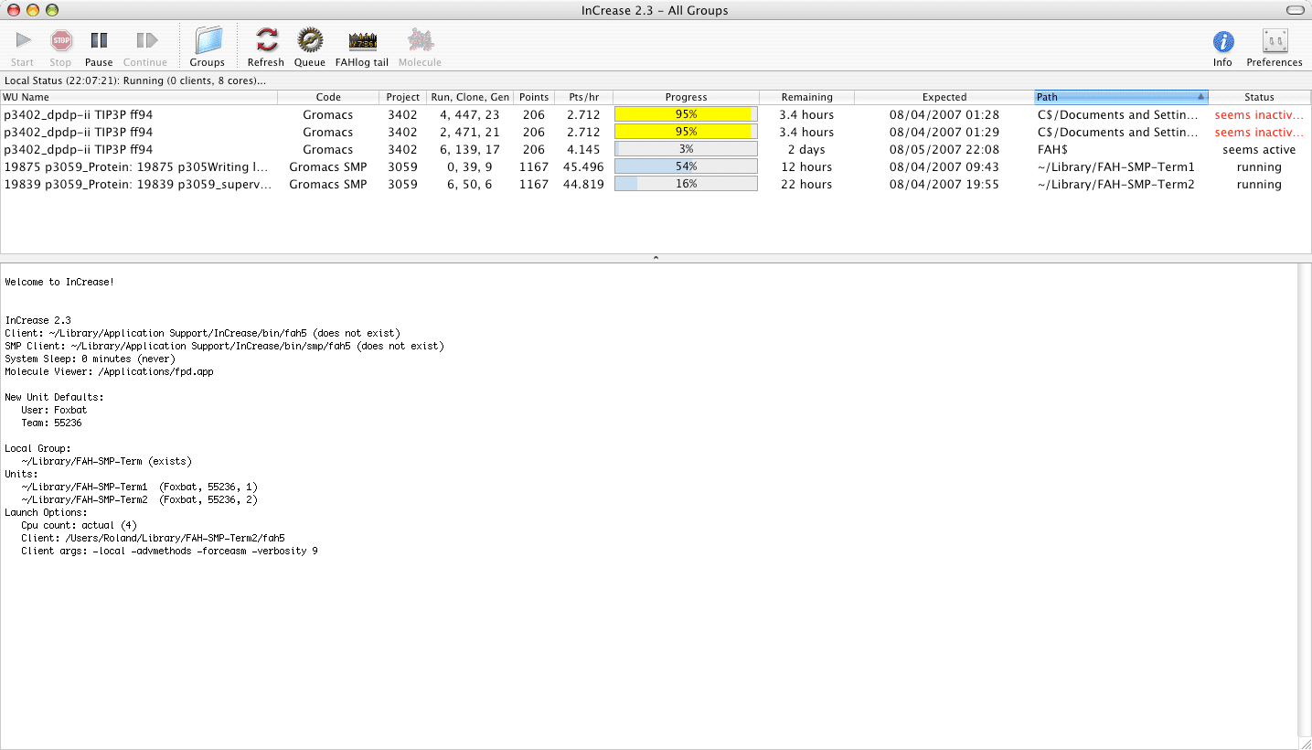The image size is (1312, 750).
Task: Click the 'Welcome to InCrease!' log line
Action: click(x=59, y=283)
